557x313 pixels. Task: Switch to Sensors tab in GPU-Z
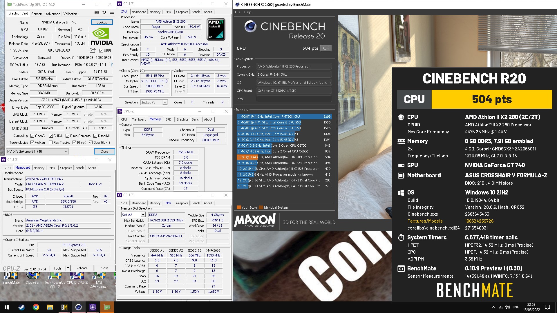(x=37, y=14)
